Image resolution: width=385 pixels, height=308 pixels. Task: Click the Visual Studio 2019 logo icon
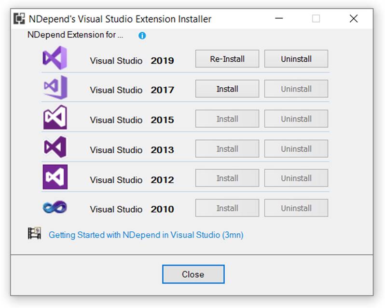pyautogui.click(x=55, y=58)
